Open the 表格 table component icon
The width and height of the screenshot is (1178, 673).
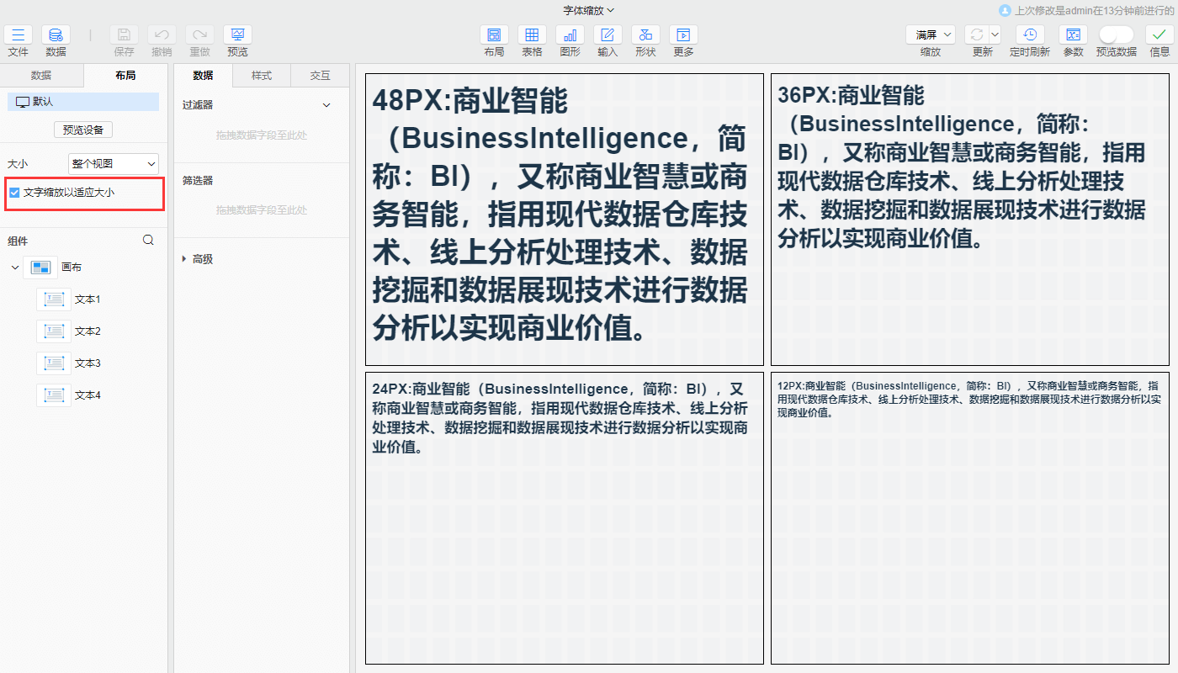pos(532,34)
